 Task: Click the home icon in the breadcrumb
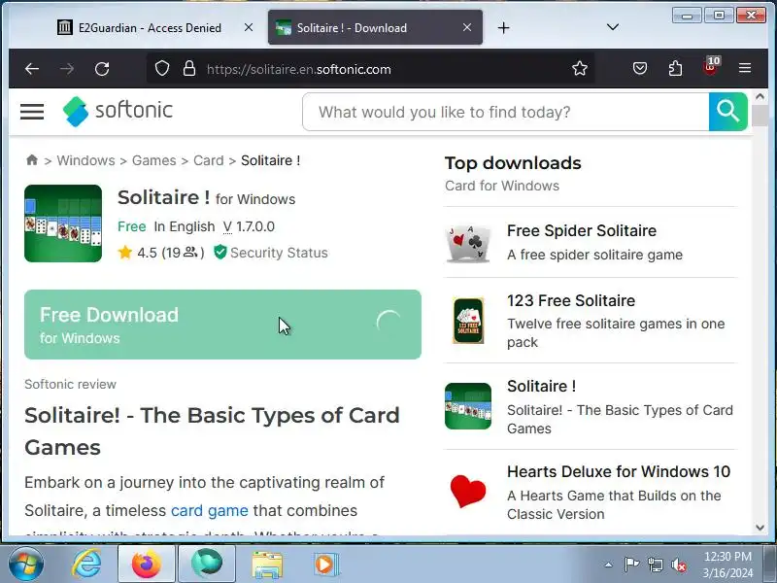click(x=32, y=159)
